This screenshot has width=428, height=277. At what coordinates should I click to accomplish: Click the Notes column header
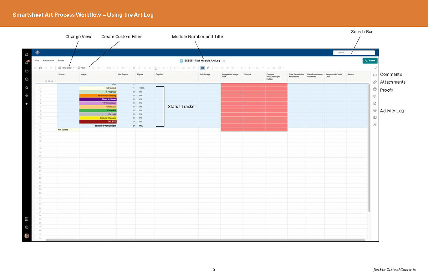pos(357,77)
